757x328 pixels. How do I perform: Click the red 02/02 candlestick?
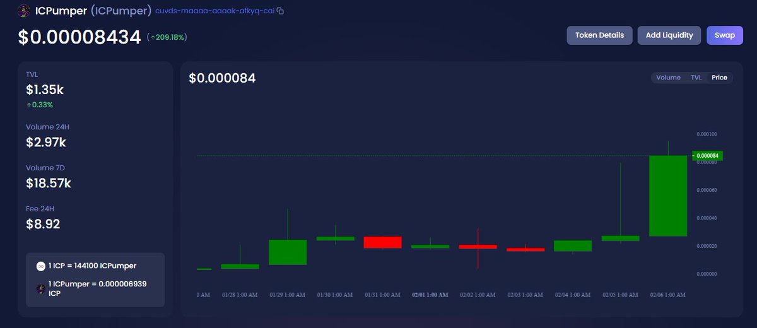tap(478, 247)
